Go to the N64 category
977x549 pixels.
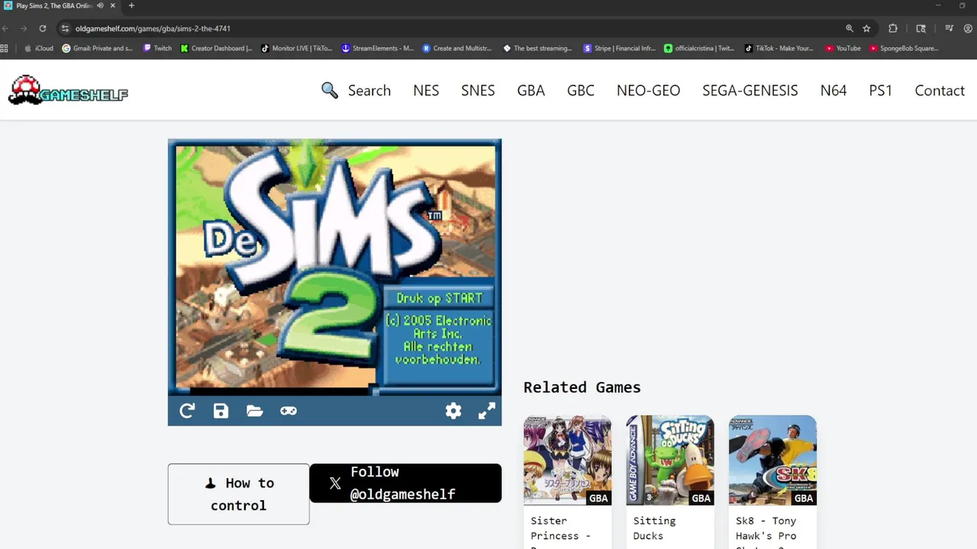[x=834, y=90]
